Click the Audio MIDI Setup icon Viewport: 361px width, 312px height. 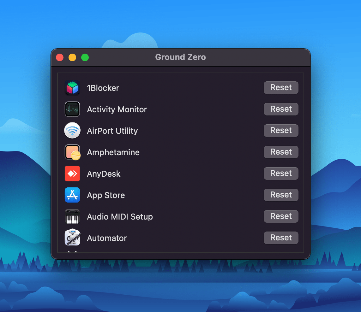(72, 216)
